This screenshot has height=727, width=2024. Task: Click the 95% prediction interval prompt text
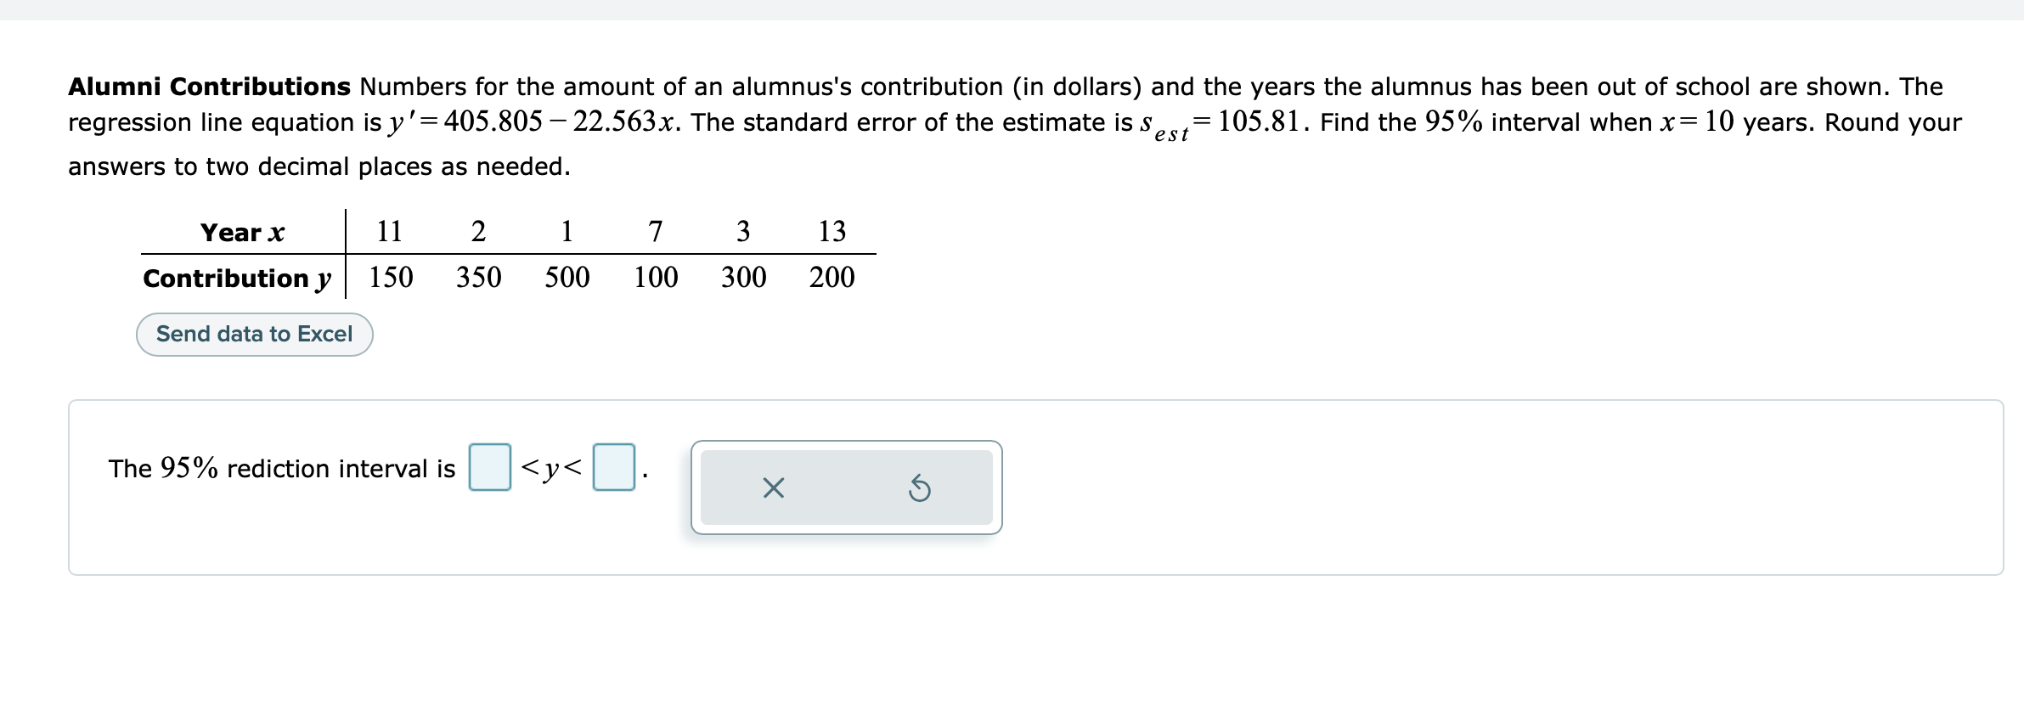[x=283, y=467]
